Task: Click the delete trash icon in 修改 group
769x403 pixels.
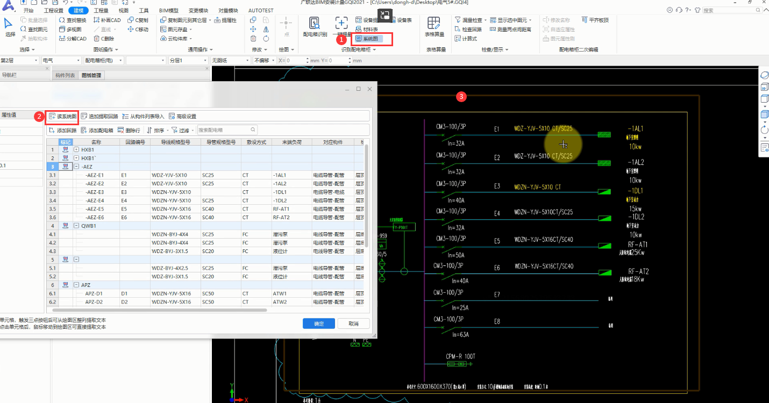Action: point(253,39)
